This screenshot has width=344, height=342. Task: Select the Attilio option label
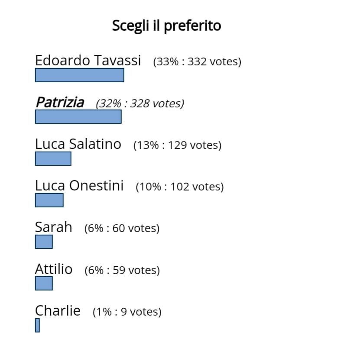(x=54, y=269)
